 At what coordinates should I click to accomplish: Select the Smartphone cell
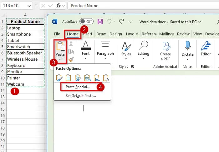pyautogui.click(x=25, y=34)
